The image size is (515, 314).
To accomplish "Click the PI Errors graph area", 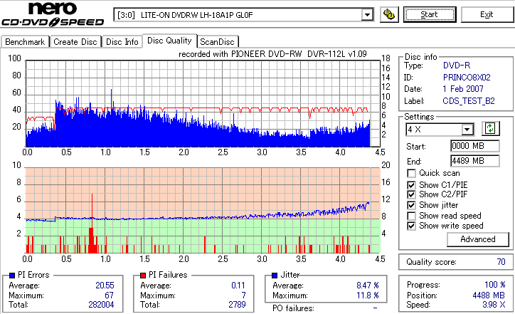I will coord(203,103).
